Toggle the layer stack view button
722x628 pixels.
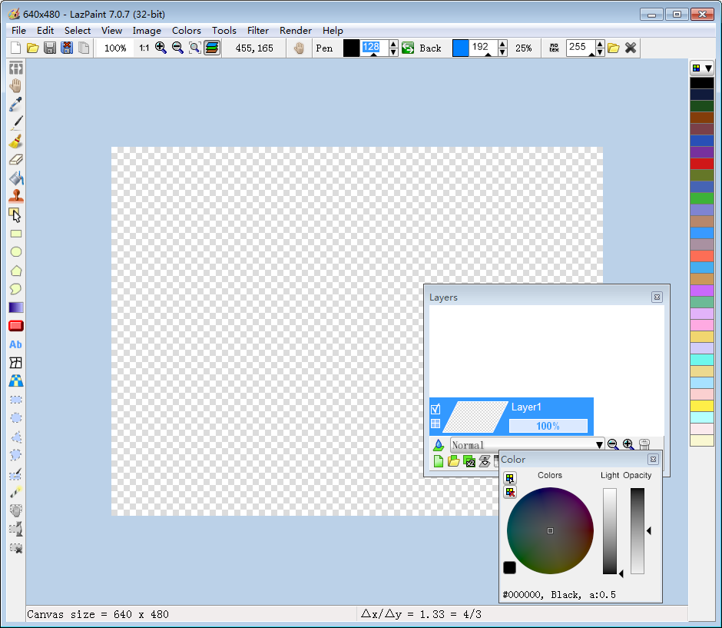pos(212,48)
